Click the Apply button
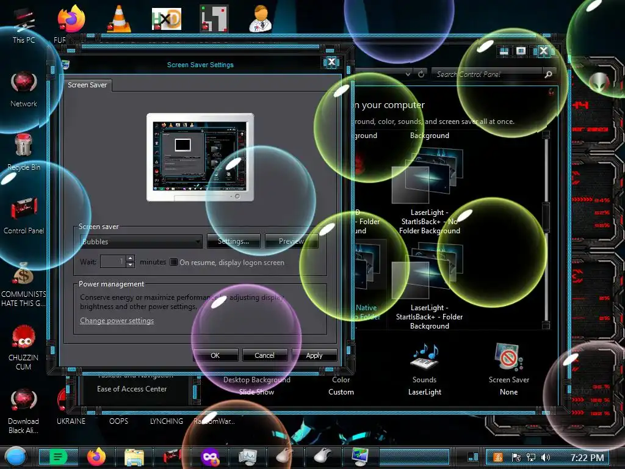Viewport: 625px width, 469px height. pos(314,355)
